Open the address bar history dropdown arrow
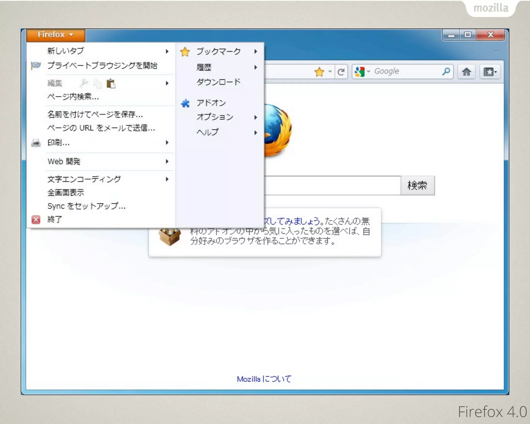This screenshot has width=530, height=424. pyautogui.click(x=330, y=71)
